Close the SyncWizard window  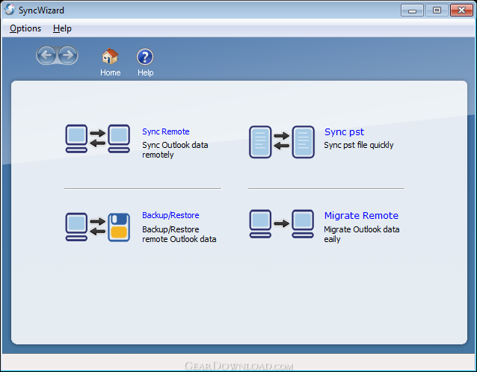coord(461,10)
